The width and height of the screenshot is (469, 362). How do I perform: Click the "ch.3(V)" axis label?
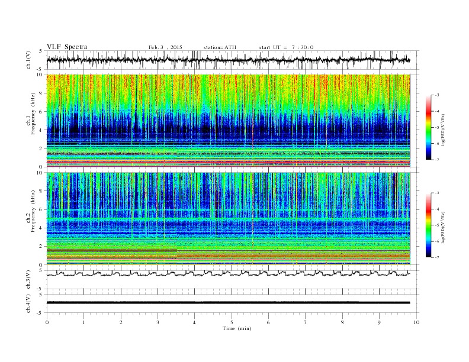(28, 280)
